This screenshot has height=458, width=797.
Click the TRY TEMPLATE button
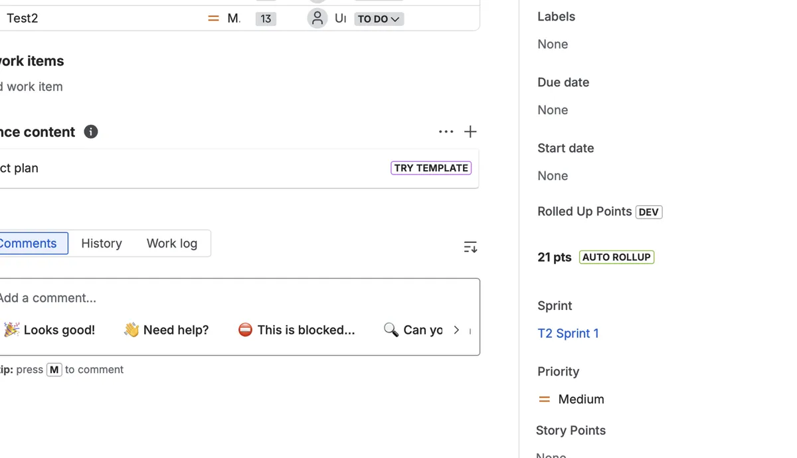(431, 168)
